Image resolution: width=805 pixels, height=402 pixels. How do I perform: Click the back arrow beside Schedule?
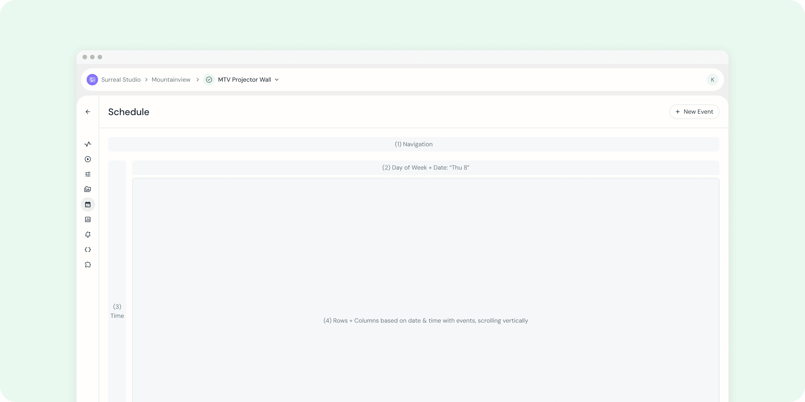click(x=88, y=112)
